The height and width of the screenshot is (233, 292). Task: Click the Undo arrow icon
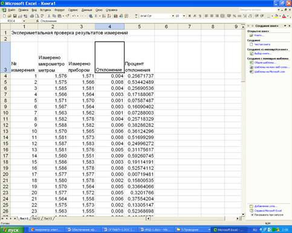pos(74,16)
